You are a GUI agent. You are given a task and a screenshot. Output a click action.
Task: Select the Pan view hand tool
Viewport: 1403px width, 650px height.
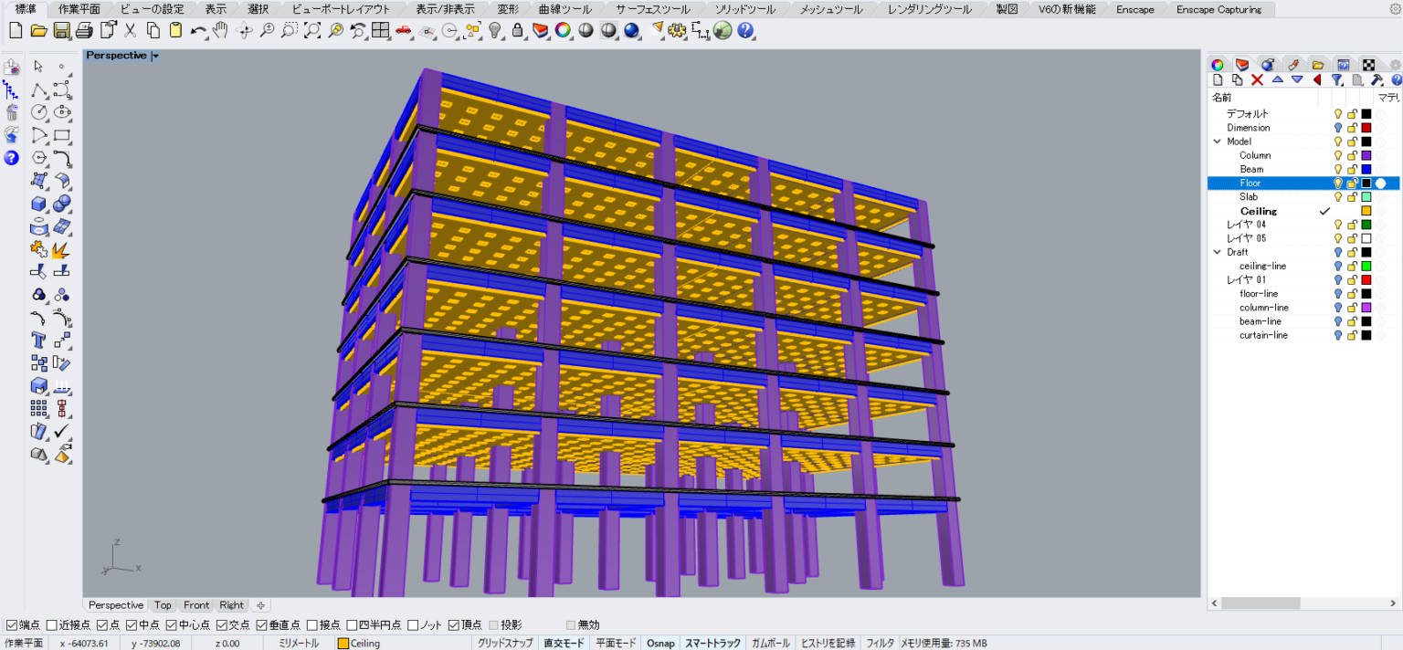(220, 30)
